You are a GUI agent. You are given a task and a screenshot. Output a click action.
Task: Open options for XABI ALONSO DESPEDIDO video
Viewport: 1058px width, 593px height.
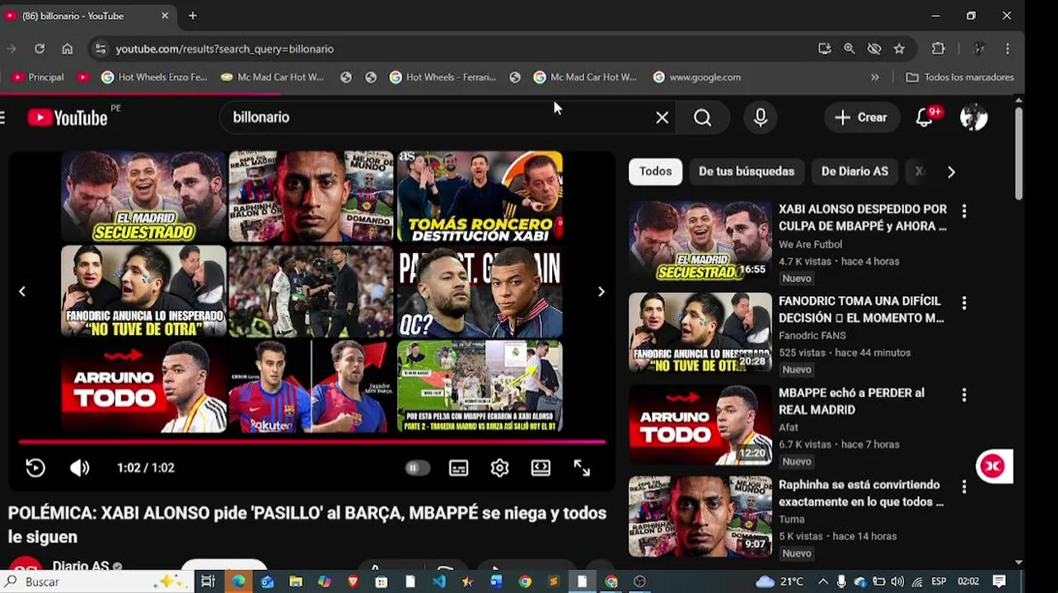pos(964,211)
